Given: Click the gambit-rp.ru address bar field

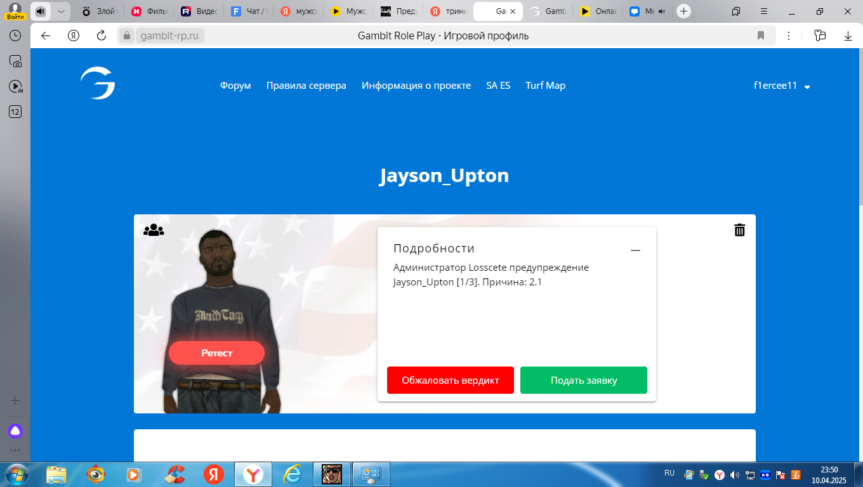Looking at the screenshot, I should pyautogui.click(x=169, y=36).
